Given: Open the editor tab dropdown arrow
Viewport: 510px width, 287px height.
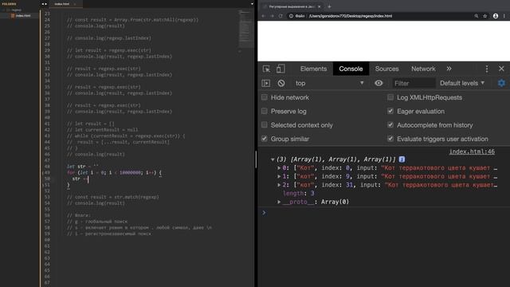Looking at the screenshot, I should tap(252, 4).
